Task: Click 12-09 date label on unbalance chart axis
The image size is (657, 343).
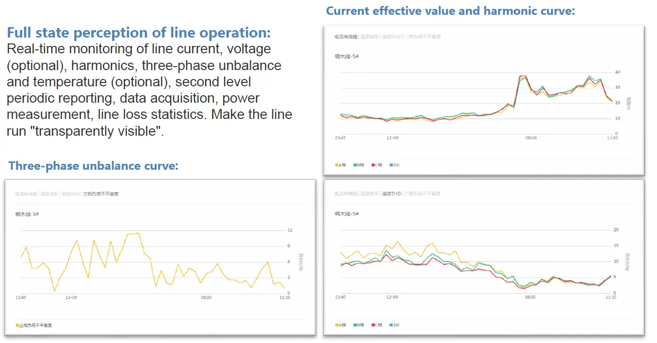Action: [72, 298]
